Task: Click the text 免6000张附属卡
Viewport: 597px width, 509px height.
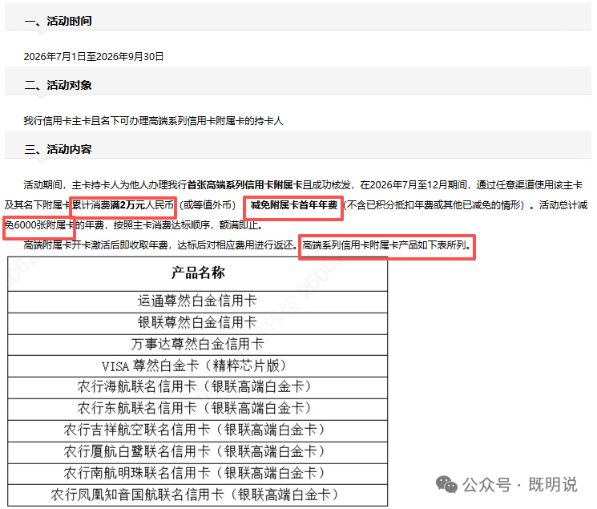Action: tap(38, 225)
